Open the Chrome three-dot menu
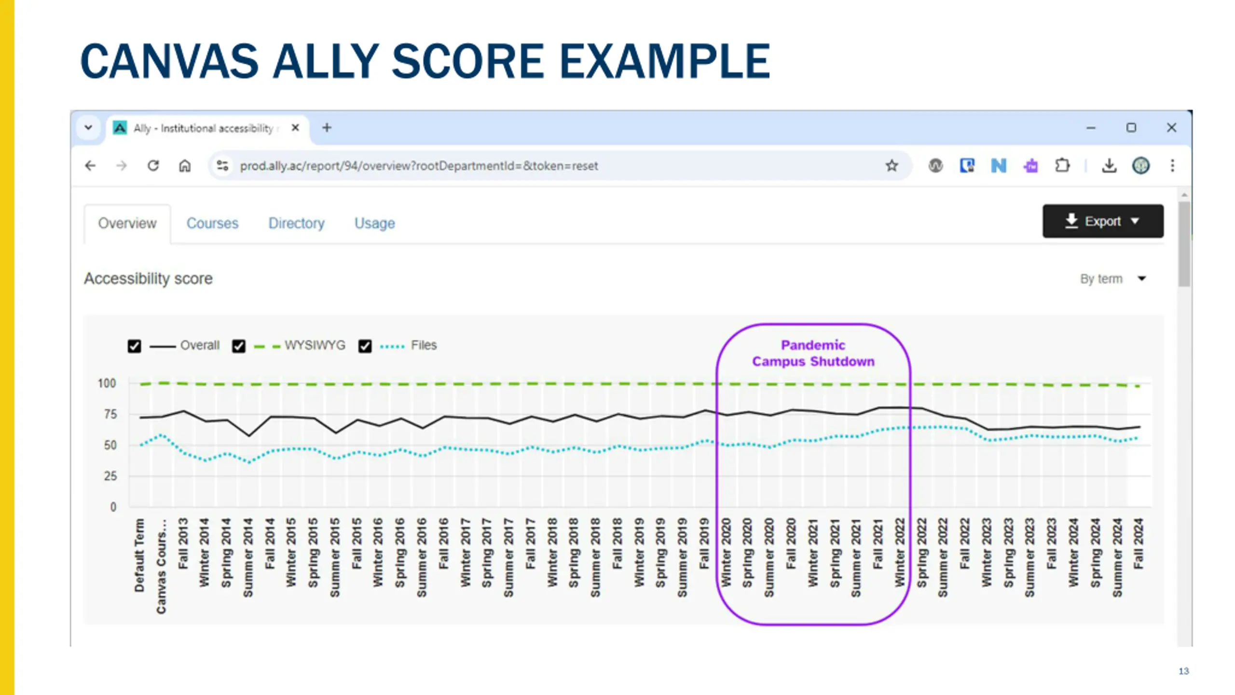Image resolution: width=1235 pixels, height=695 pixels. [x=1172, y=166]
